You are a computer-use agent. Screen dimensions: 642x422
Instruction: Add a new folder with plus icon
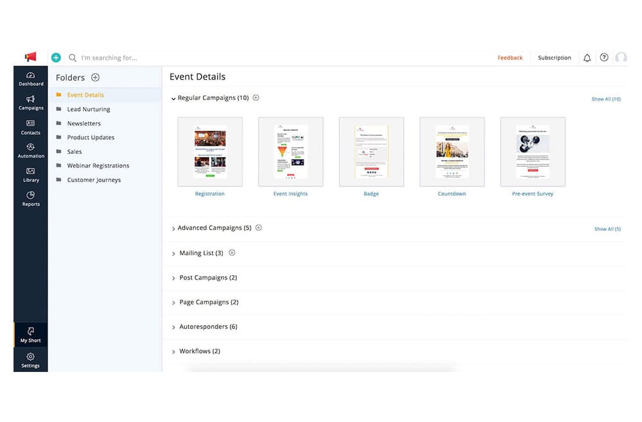96,78
